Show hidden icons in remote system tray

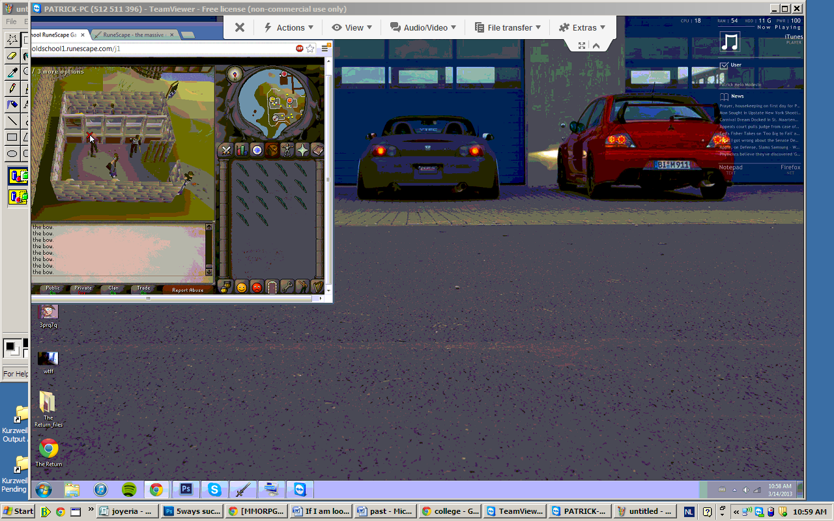(x=734, y=490)
